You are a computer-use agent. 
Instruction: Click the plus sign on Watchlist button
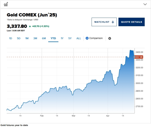(113, 22)
